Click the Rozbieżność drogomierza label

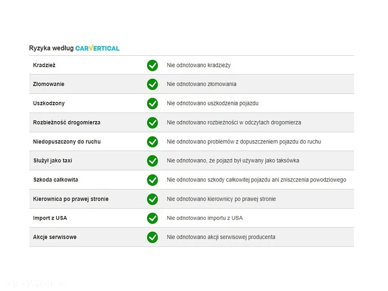click(67, 122)
